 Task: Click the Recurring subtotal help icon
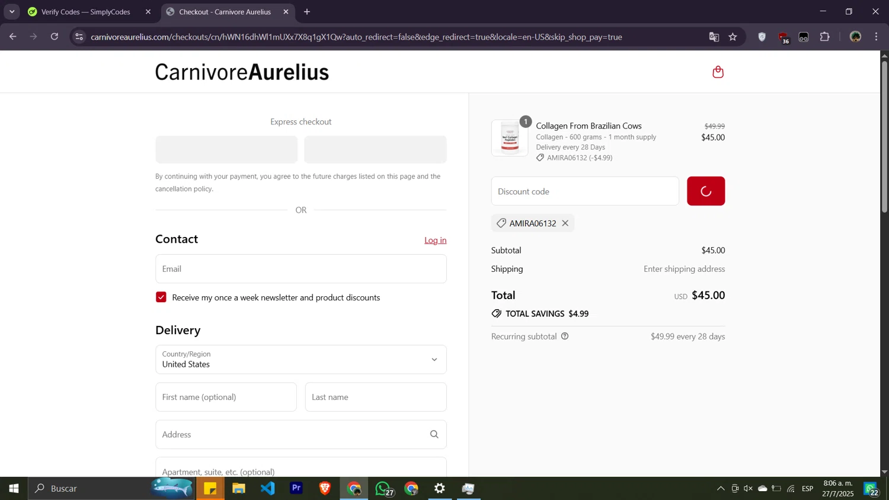[565, 336]
